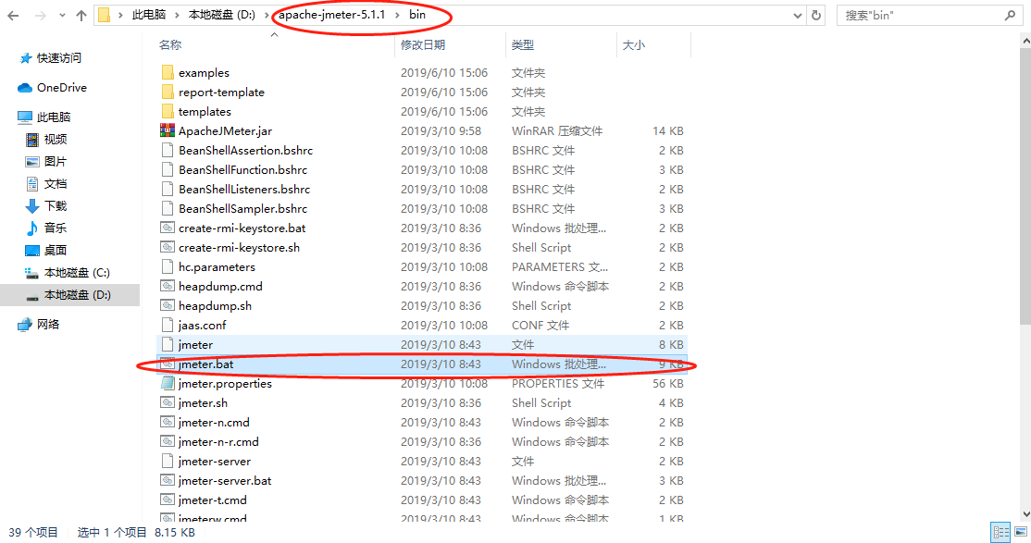Click 56 KB size of jmeter.properties
Screen dimensions: 1031x543
click(667, 383)
